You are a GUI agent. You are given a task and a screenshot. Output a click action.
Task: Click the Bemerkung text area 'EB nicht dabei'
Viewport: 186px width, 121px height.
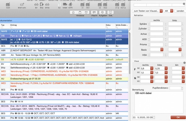tap(159, 102)
